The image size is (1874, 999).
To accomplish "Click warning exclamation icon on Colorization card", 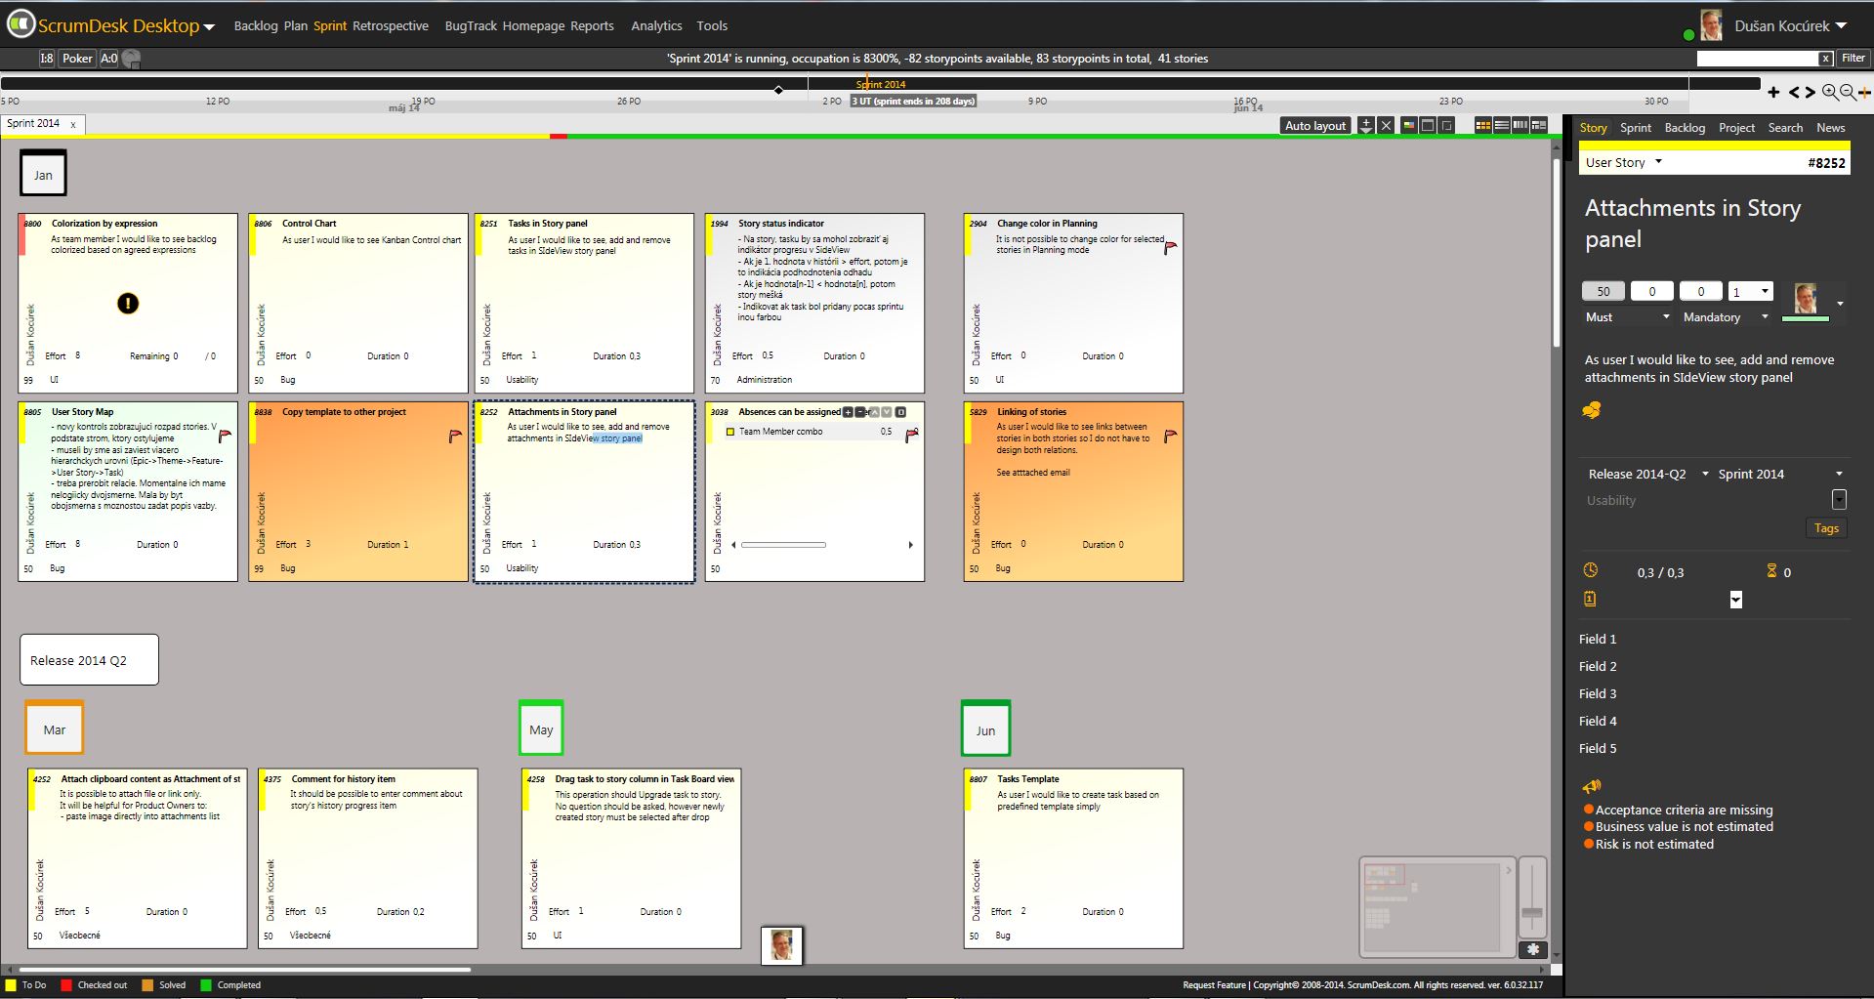I will 128,304.
